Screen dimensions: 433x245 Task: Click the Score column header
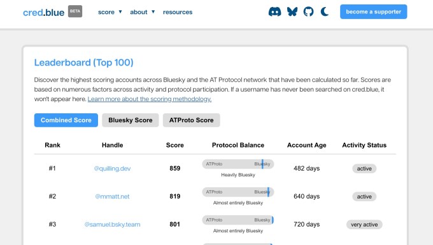pos(175,145)
